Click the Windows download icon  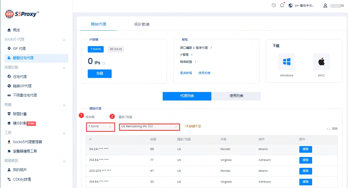click(287, 62)
